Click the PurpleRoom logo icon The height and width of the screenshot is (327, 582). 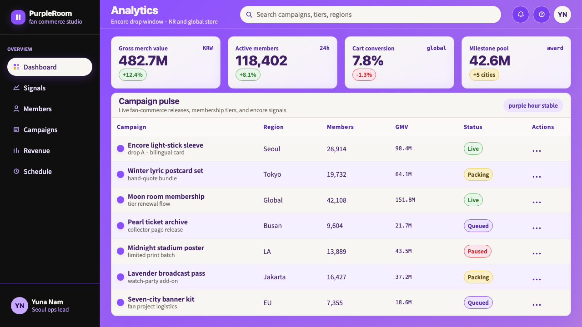(x=18, y=17)
